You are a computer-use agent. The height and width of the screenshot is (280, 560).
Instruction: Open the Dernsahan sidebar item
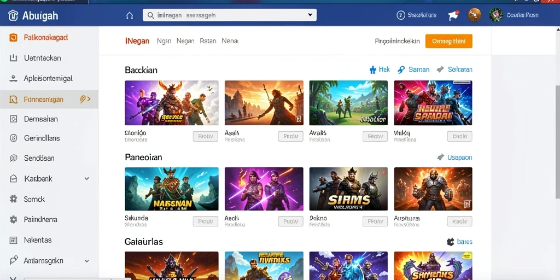(49, 119)
